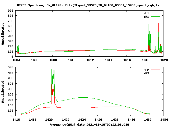This screenshot has width=169, height=127.
Task: Click the 1616 frequency tick label
Action: pos(127,60)
